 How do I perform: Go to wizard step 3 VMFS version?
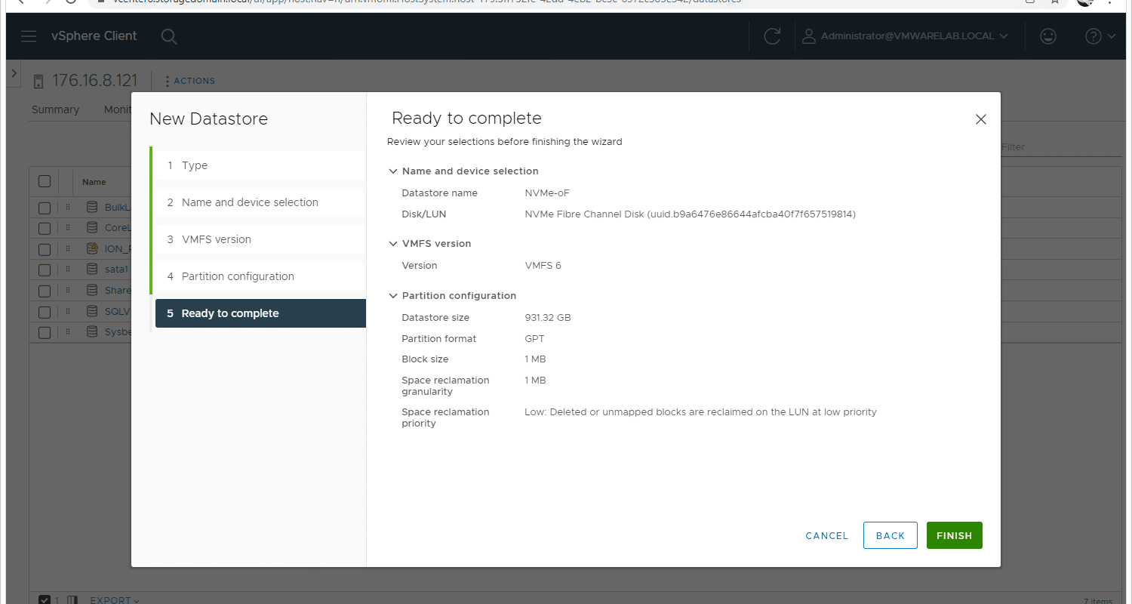coord(259,239)
